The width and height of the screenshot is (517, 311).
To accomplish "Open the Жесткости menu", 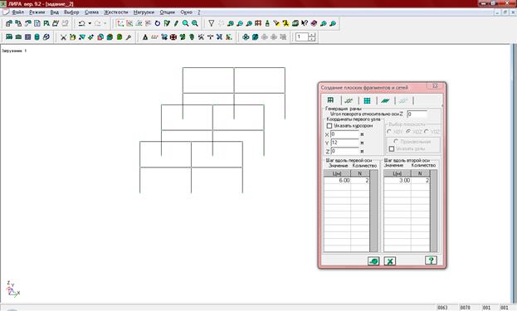I will click(115, 12).
